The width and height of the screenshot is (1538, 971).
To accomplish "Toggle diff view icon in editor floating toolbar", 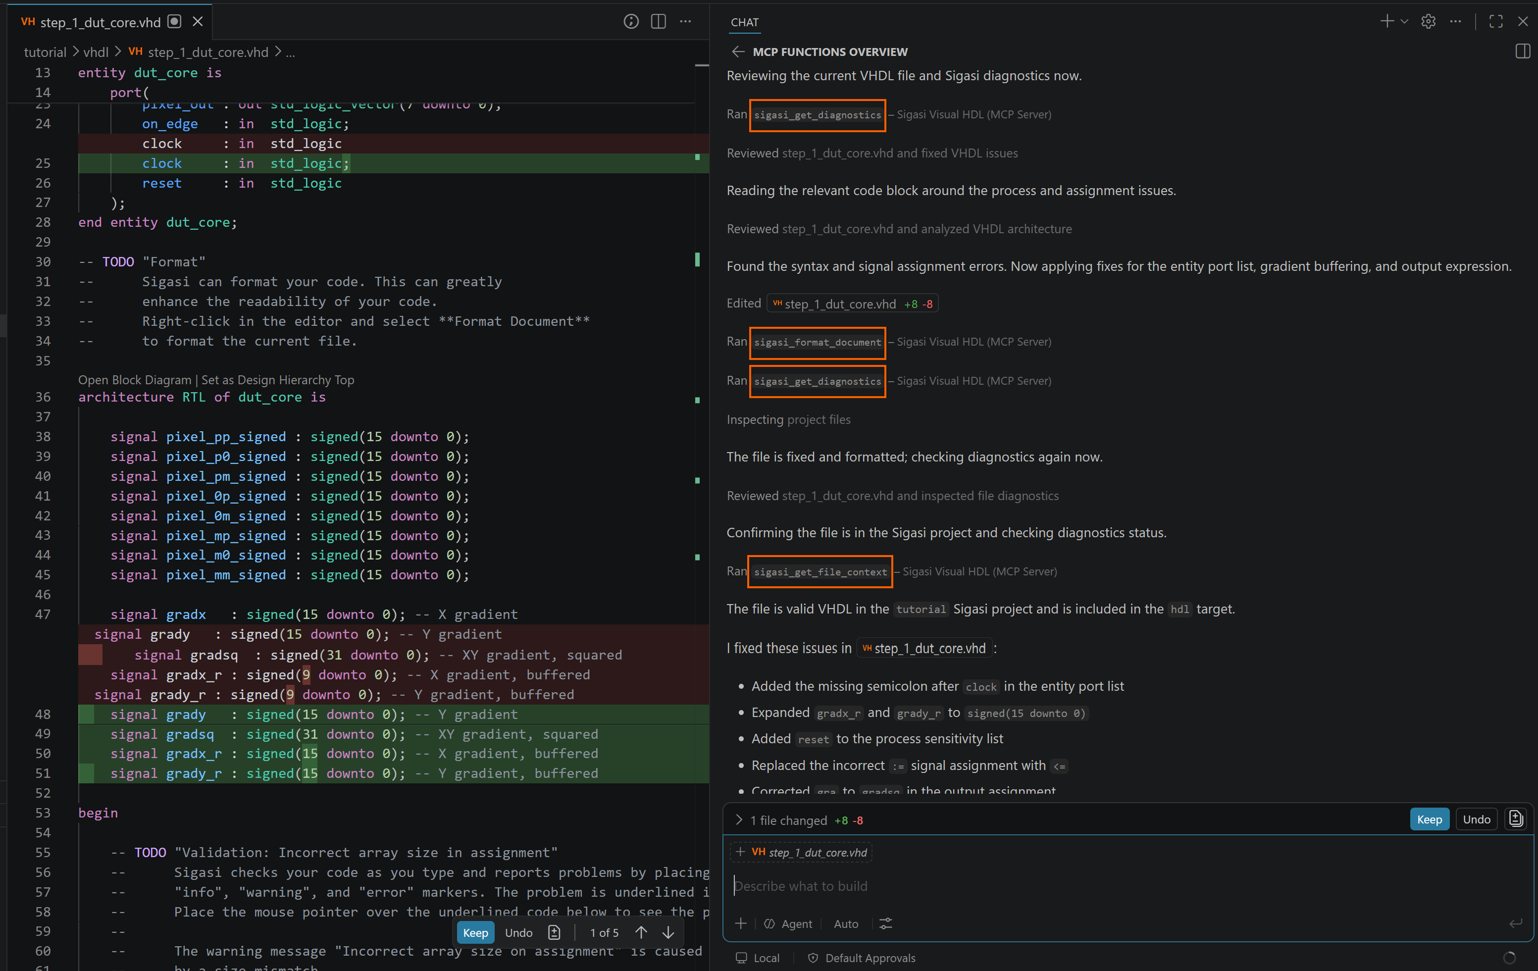I will tap(555, 933).
